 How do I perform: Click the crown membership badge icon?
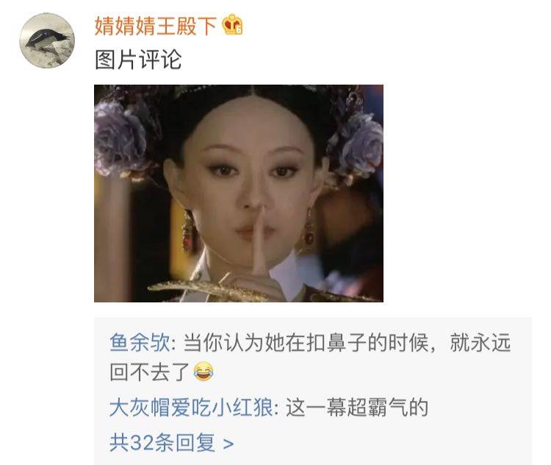coord(233,24)
